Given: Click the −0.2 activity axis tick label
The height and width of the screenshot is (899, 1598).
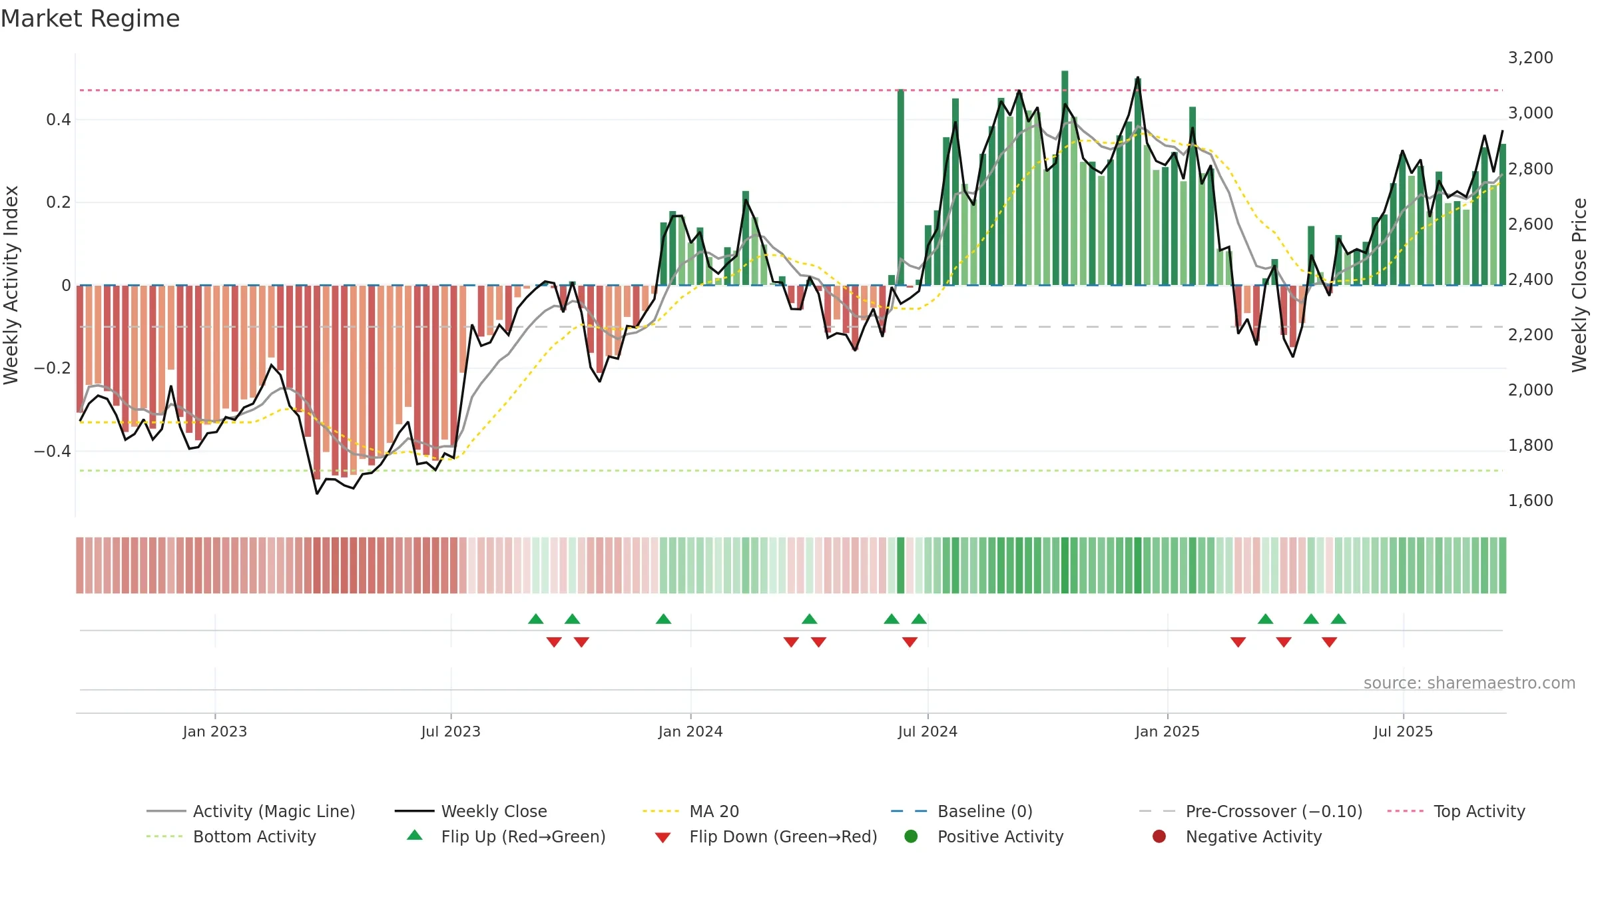Looking at the screenshot, I should click(x=53, y=368).
